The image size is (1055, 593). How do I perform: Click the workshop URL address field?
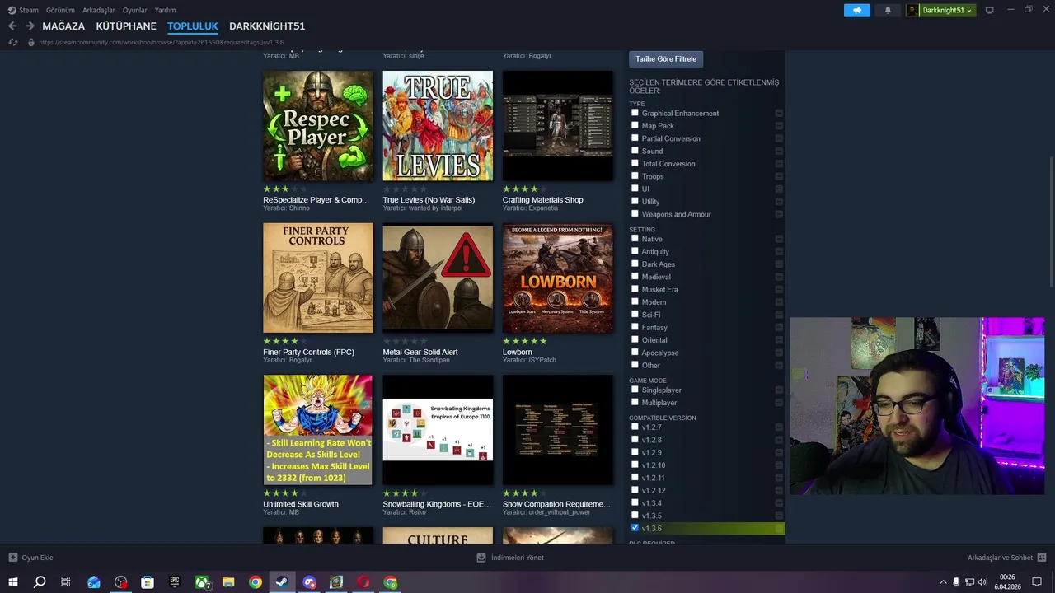pos(162,42)
